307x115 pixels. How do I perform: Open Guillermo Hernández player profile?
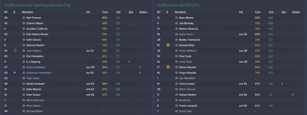pyautogui.click(x=39, y=73)
